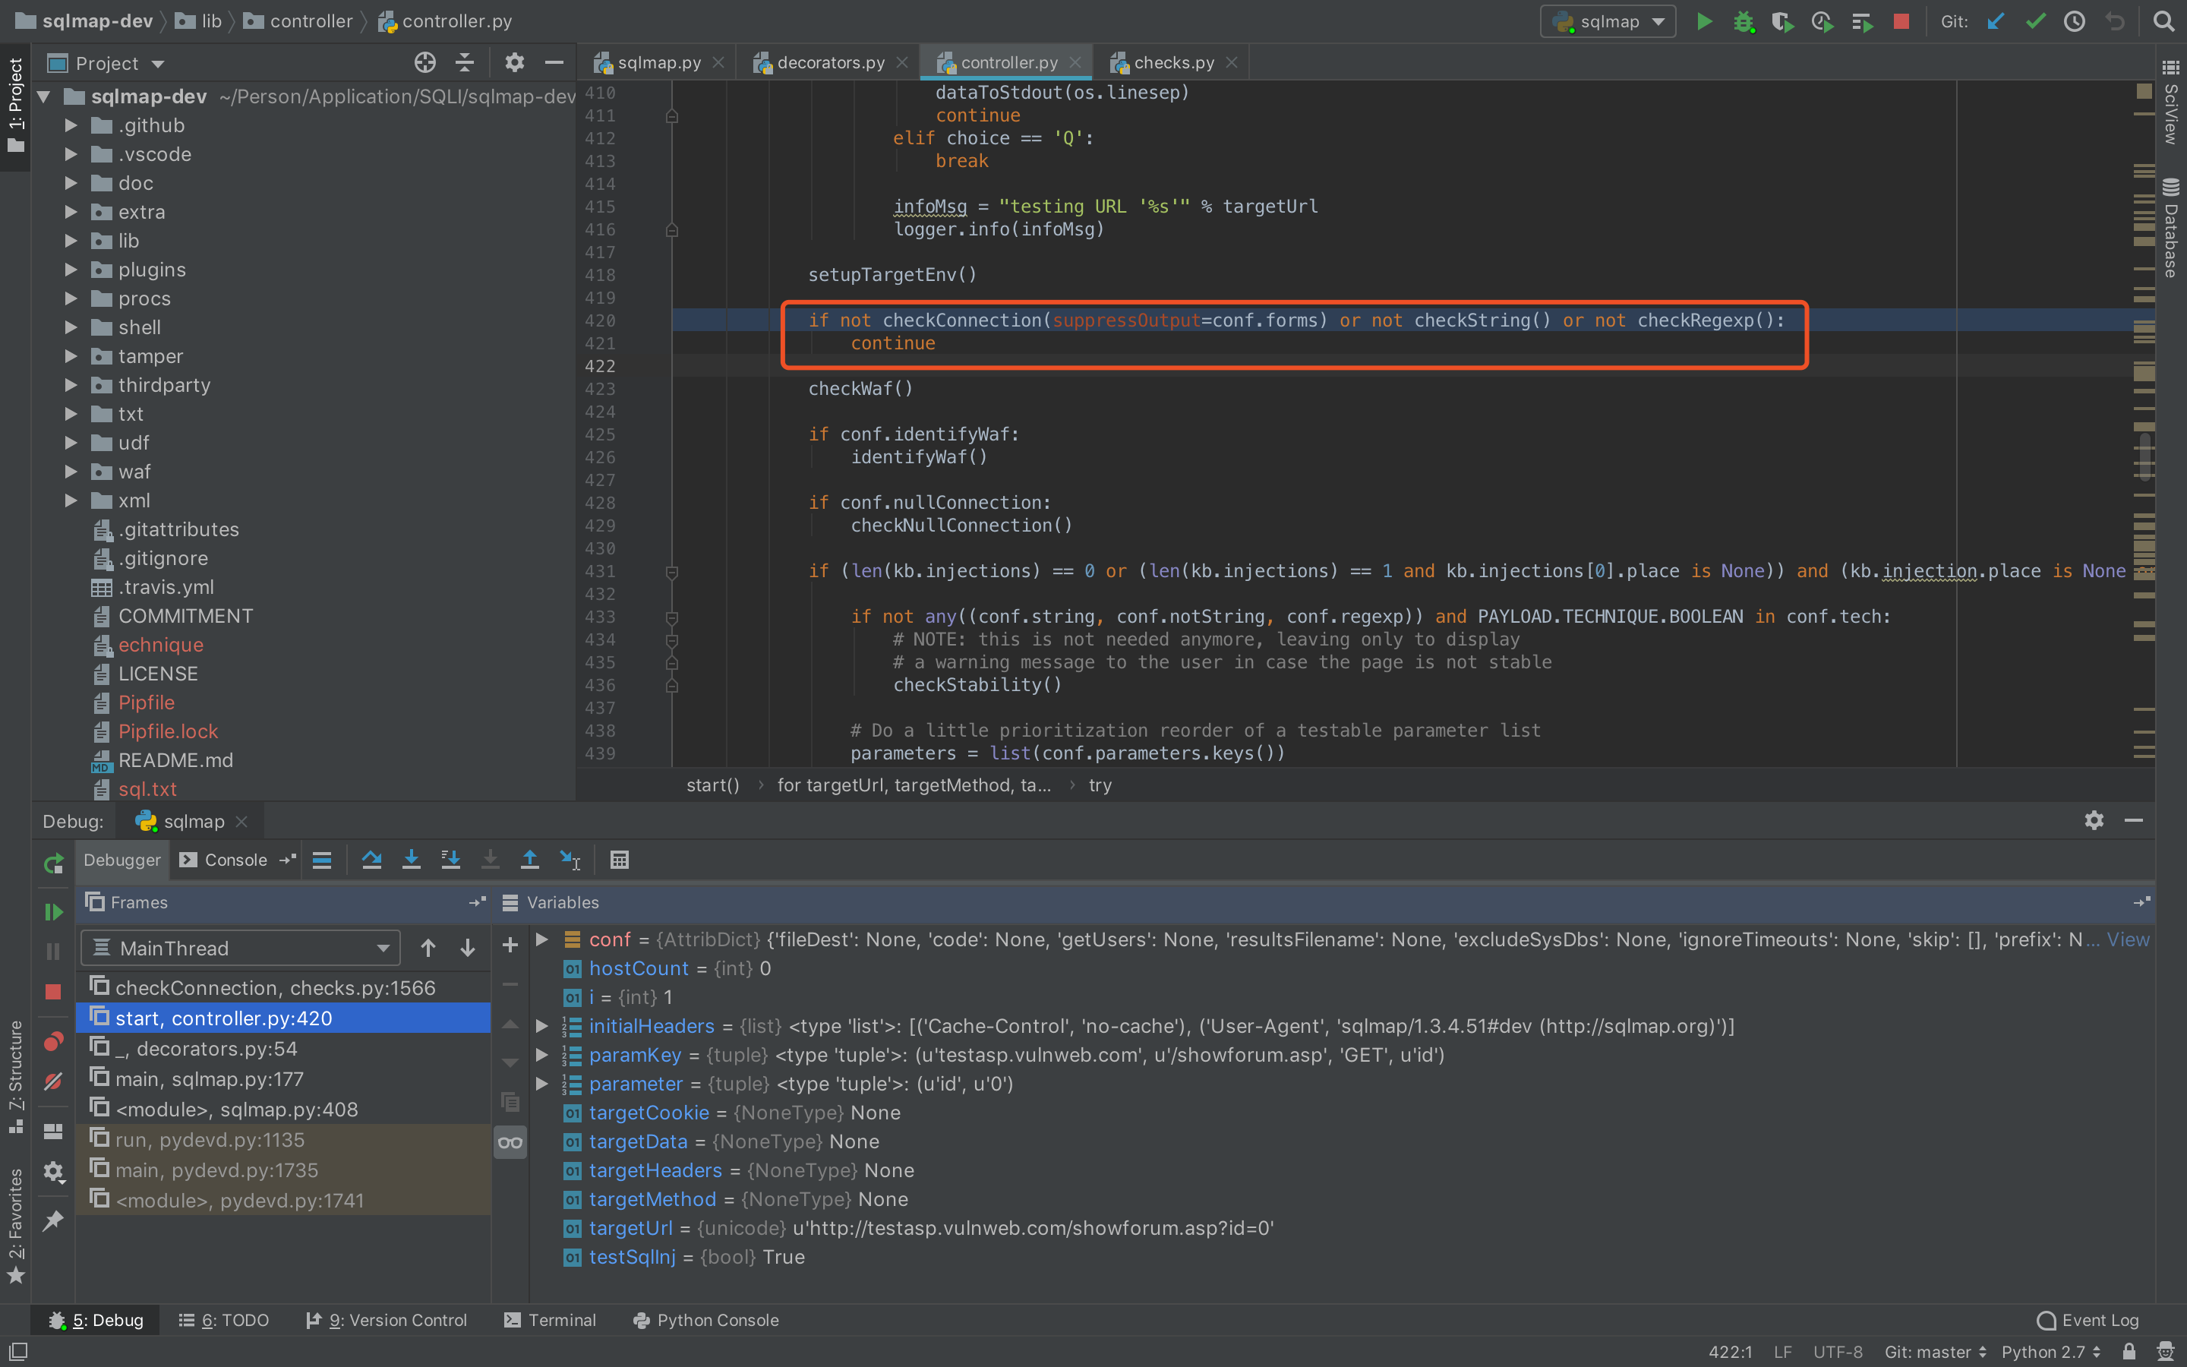Rerun sqlmap with the green rerun icon
Screen dimensions: 2187x1367
(53, 863)
